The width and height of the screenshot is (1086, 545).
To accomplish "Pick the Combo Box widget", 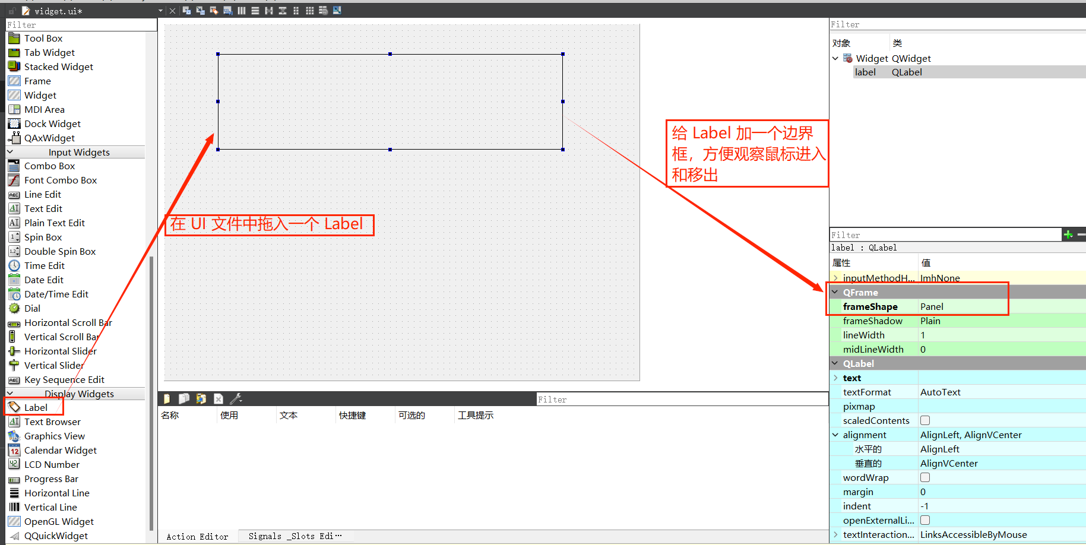I will click(x=49, y=166).
